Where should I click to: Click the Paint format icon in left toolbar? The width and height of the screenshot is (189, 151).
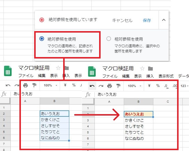point(34,85)
